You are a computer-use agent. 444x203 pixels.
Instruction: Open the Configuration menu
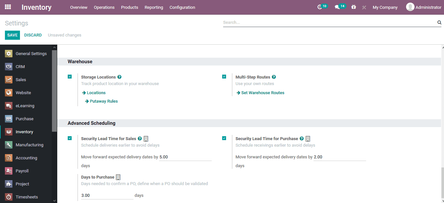(182, 7)
